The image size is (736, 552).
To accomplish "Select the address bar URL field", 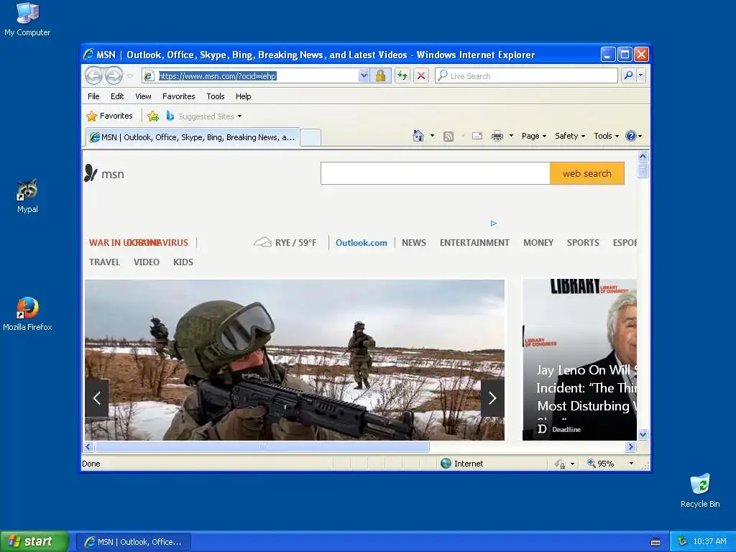I will [x=256, y=75].
